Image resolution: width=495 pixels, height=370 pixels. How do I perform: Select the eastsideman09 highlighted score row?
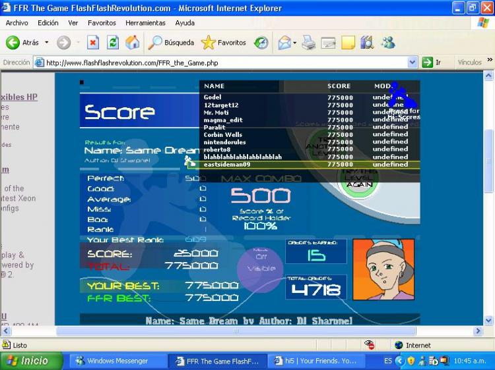pyautogui.click(x=304, y=165)
